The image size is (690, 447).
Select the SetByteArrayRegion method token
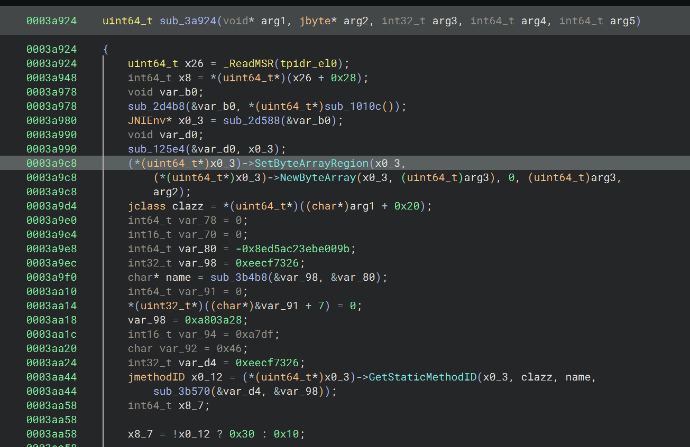pos(311,163)
